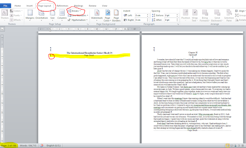Open the Line Numbers dropdown
The image size is (246, 148).
(78, 15)
